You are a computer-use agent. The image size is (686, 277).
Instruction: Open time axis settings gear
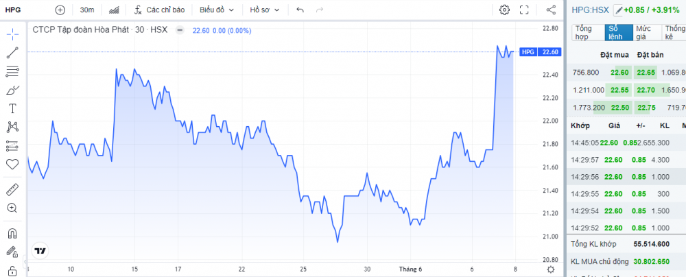[x=552, y=269]
